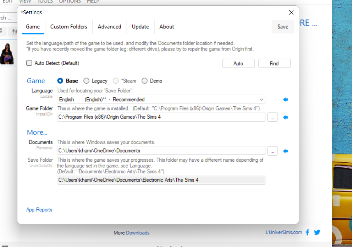Click the 'More...' section heading
The image size is (352, 247).
coord(37,132)
